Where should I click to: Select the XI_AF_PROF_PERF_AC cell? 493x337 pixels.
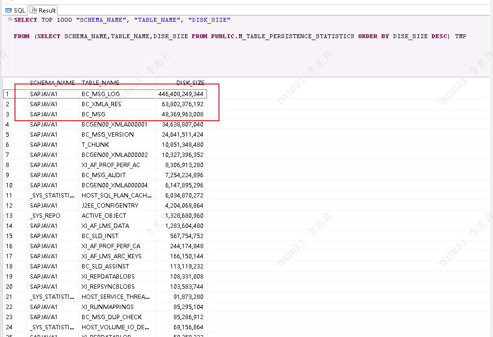(117, 165)
